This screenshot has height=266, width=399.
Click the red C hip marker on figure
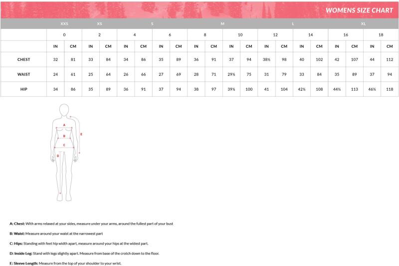(64, 144)
